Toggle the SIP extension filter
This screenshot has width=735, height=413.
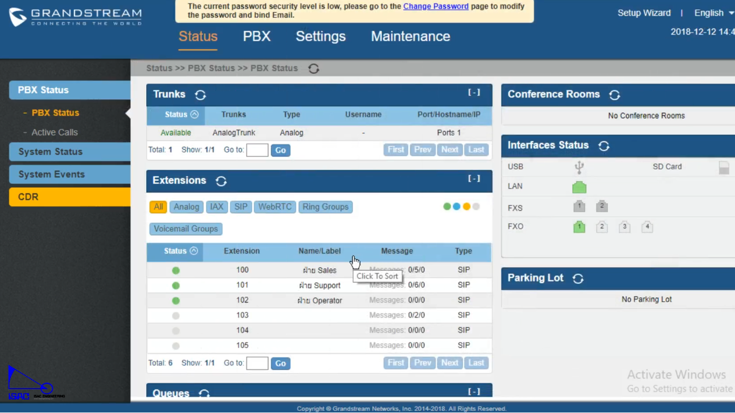click(241, 207)
